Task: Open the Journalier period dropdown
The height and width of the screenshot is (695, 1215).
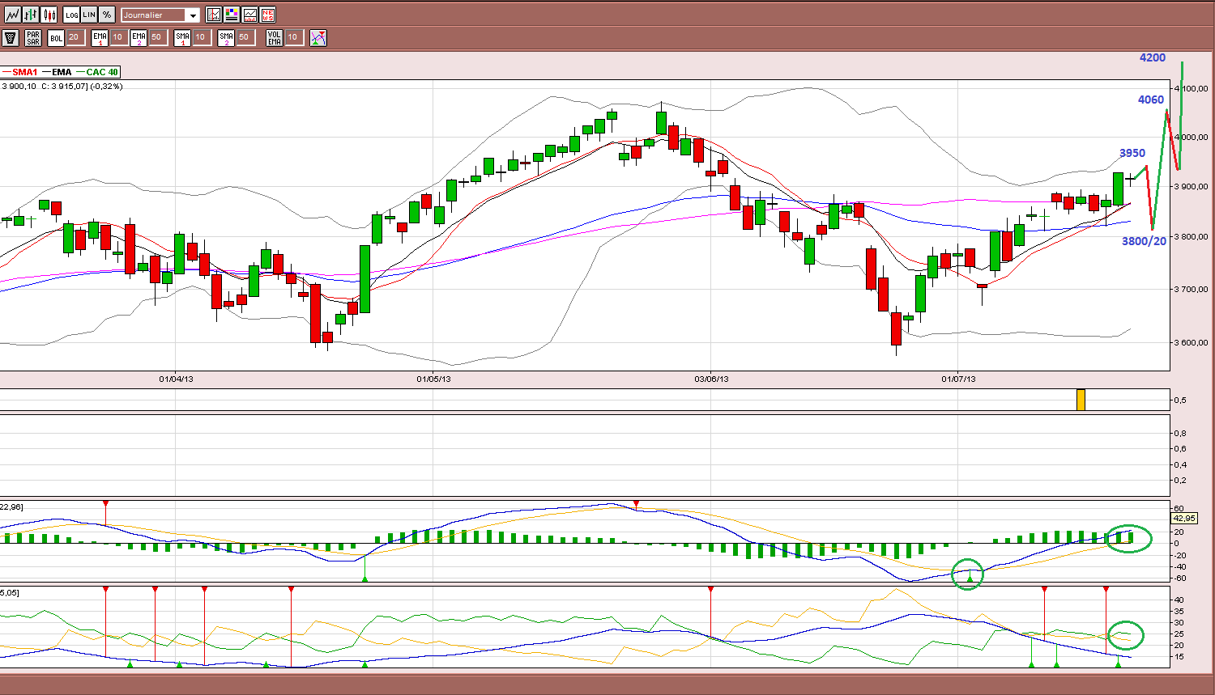Action: (x=160, y=15)
